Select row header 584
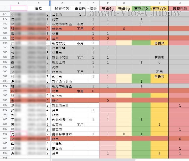 point(5,43)
